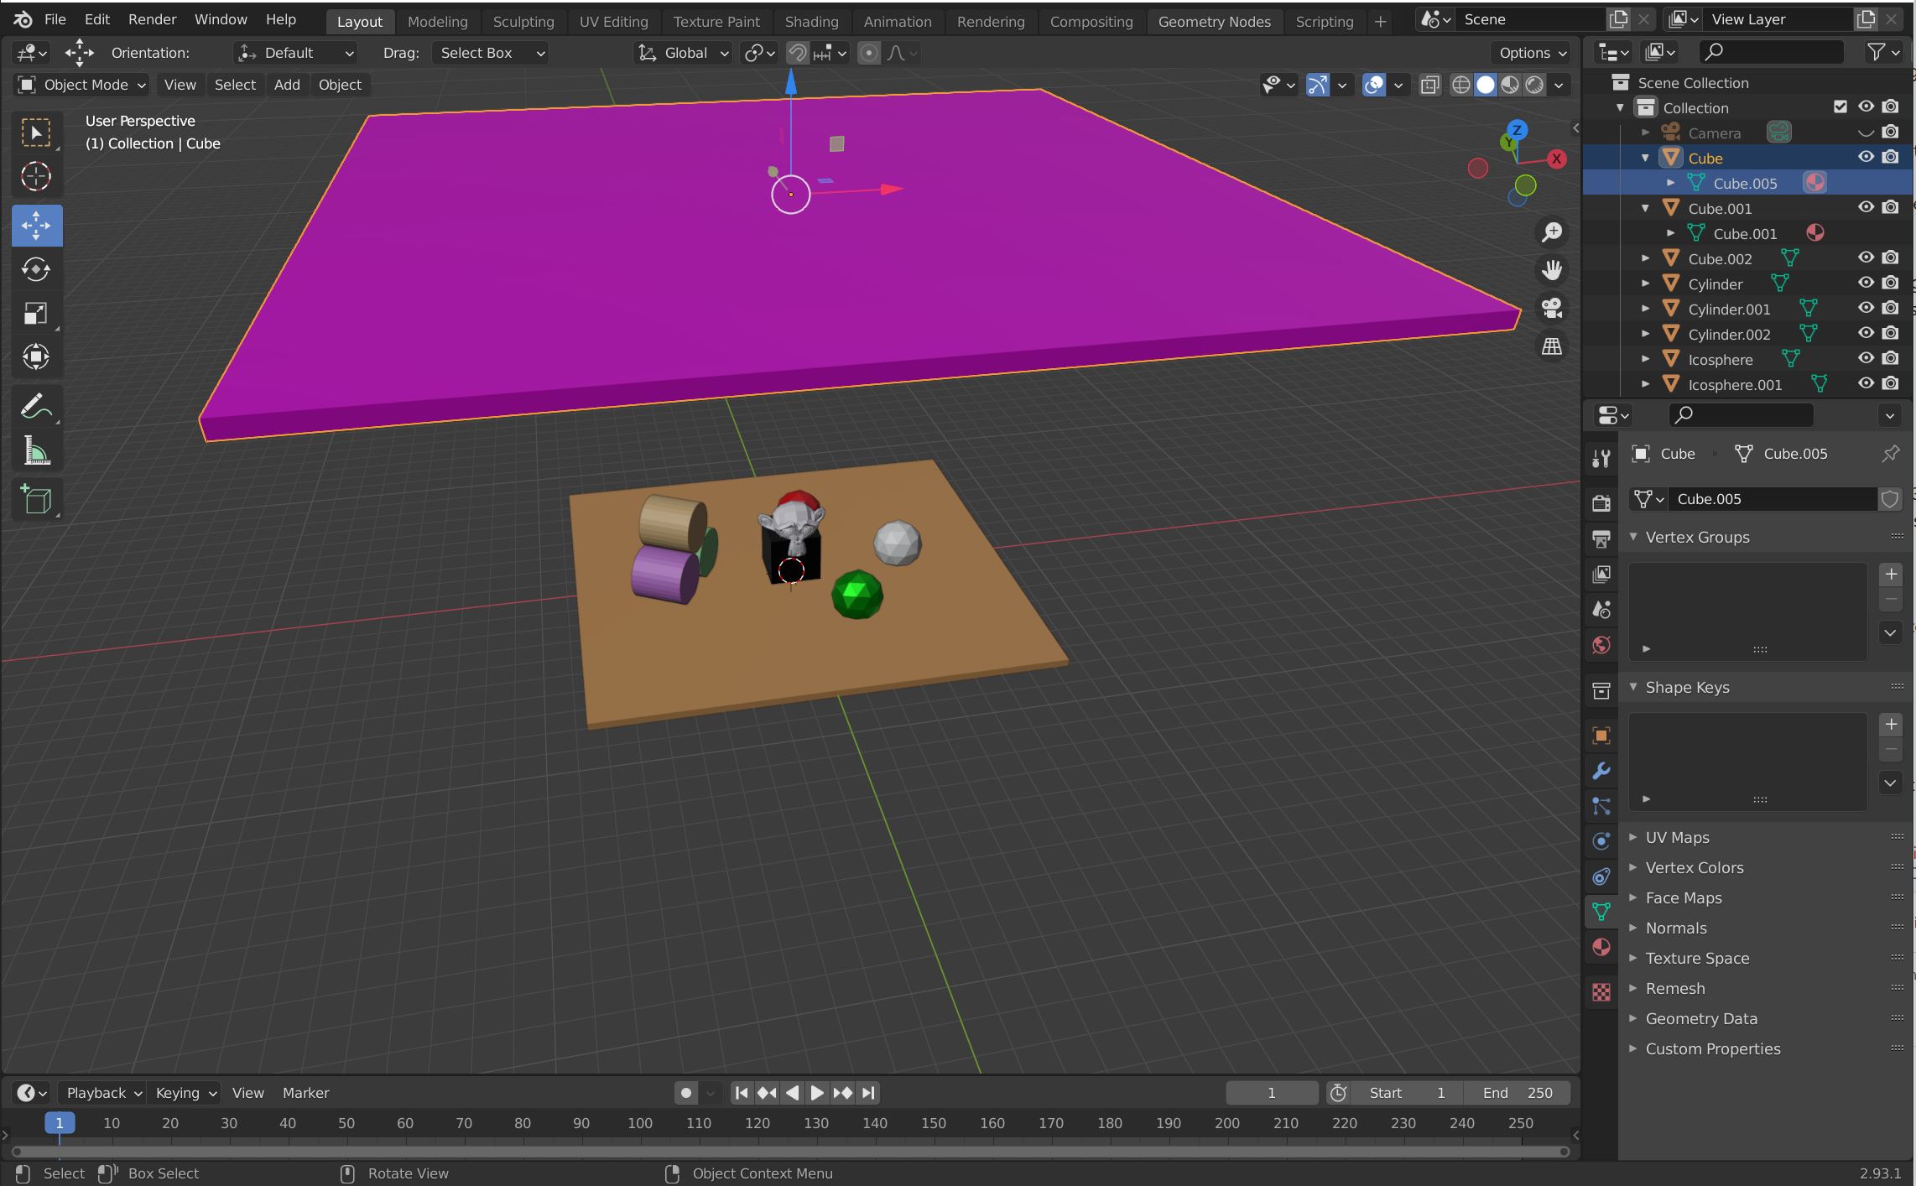
Task: Enable proportional editing toggle in header
Action: 868,53
